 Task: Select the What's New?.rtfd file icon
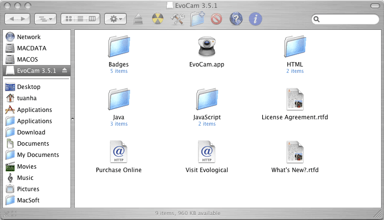(295, 152)
